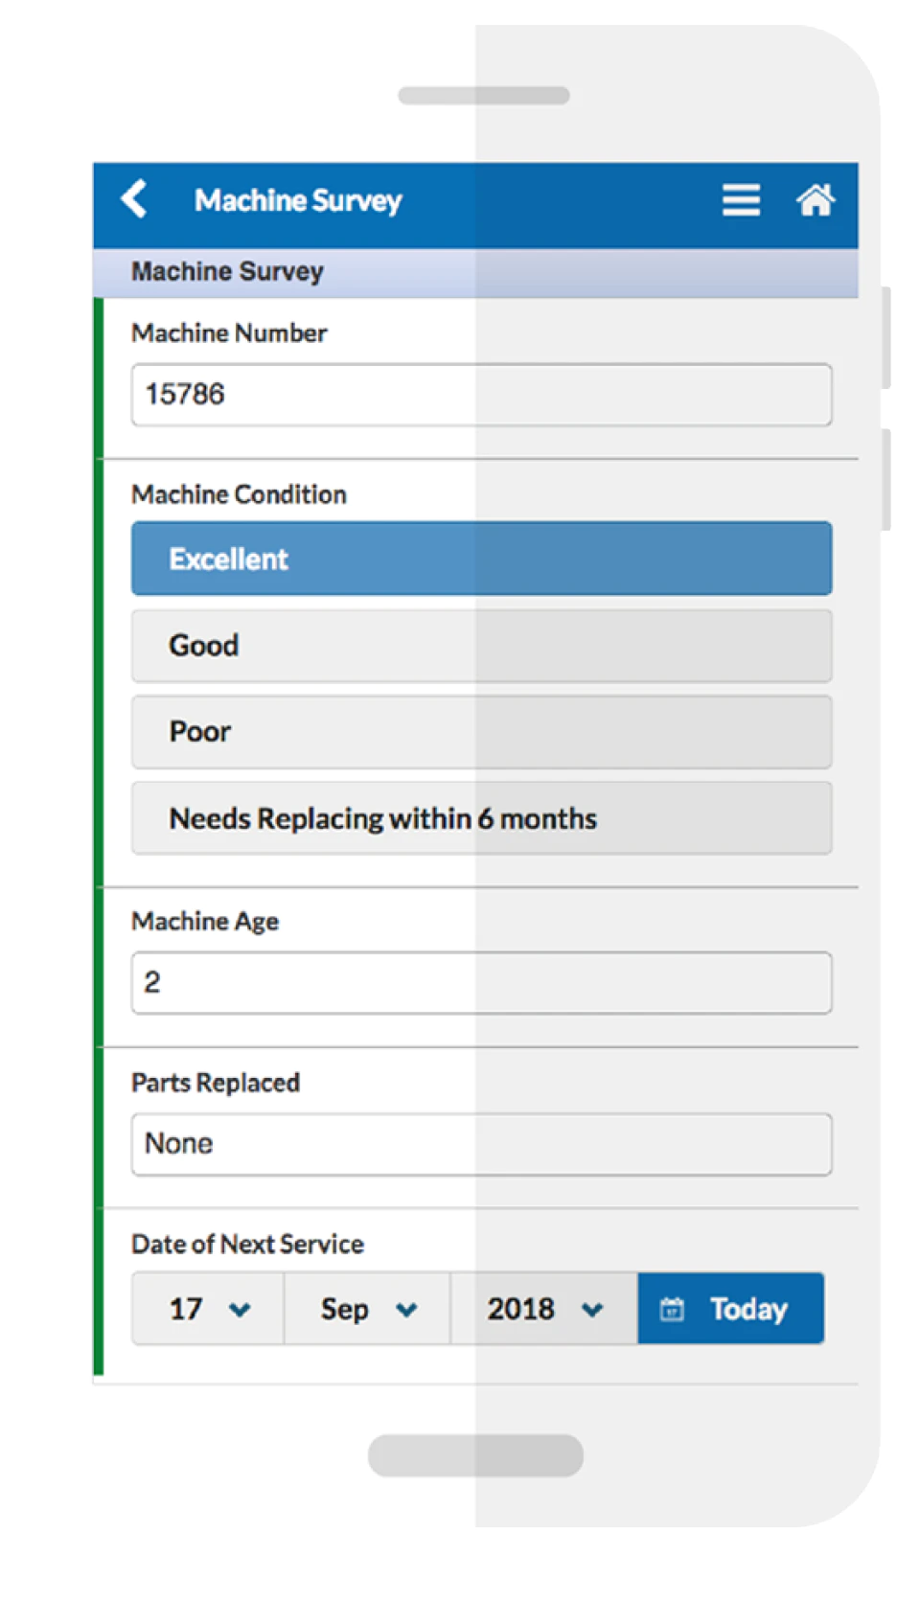Open the day dropdown showing 17
Screen dimensions: 920x1602
[208, 1309]
